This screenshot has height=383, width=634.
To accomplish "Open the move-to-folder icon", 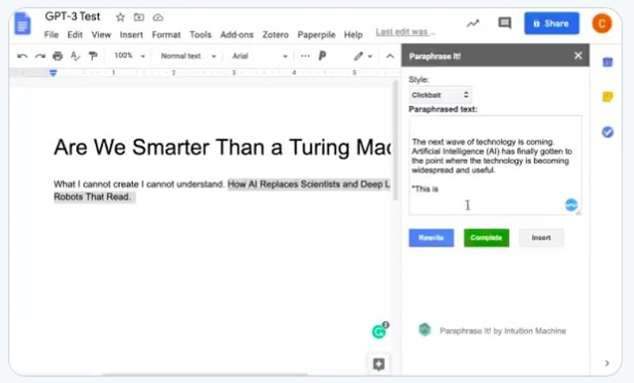I will point(139,17).
